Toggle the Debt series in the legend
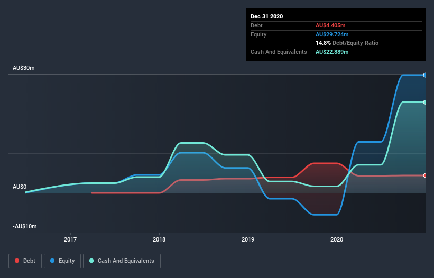The image size is (434, 278). point(25,261)
